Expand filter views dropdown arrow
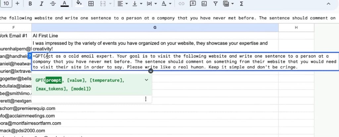This screenshot has width=339, height=137. click(233, 4)
